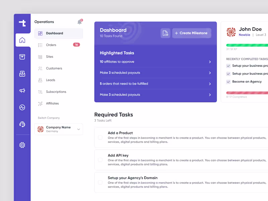
Task: Select Orders in the Operations menu
Action: 51,45
